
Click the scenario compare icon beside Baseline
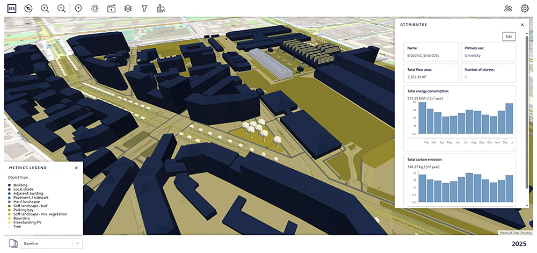click(13, 244)
